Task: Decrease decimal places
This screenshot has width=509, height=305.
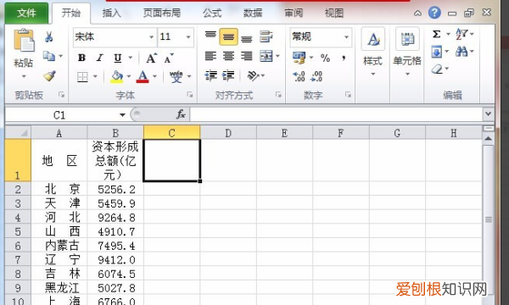Action: point(316,76)
